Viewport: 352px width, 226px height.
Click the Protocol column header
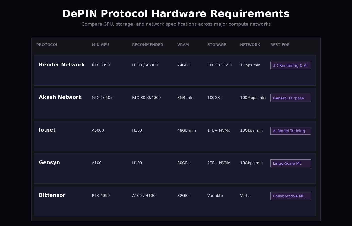click(x=47, y=45)
